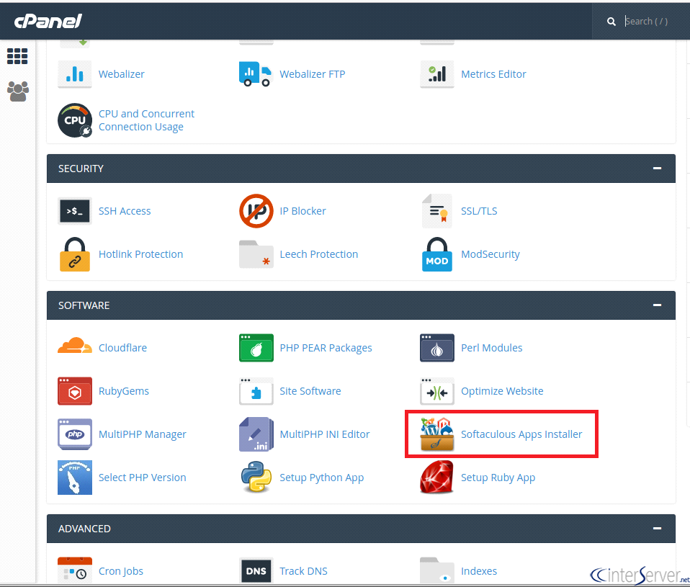Viewport: 690px width, 587px height.
Task: Open the PHP PEAR Packages link
Action: tap(326, 348)
